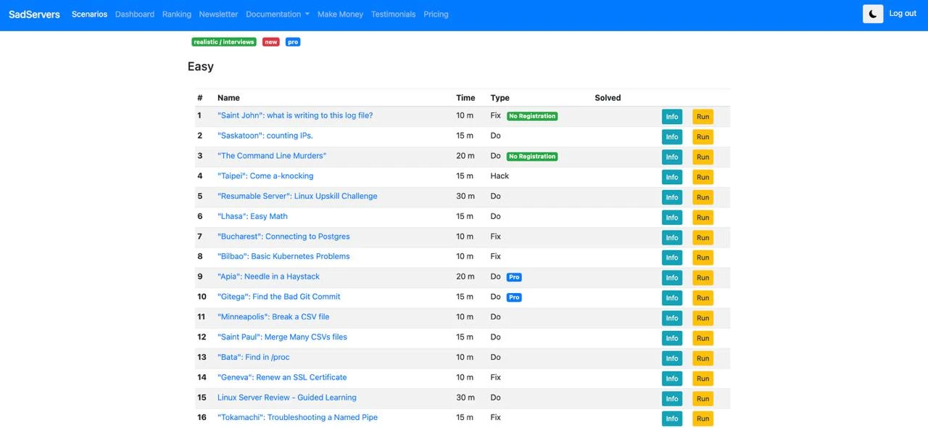Run the "Taipei": Come a-knocking scenario
The height and width of the screenshot is (428, 928).
point(703,177)
